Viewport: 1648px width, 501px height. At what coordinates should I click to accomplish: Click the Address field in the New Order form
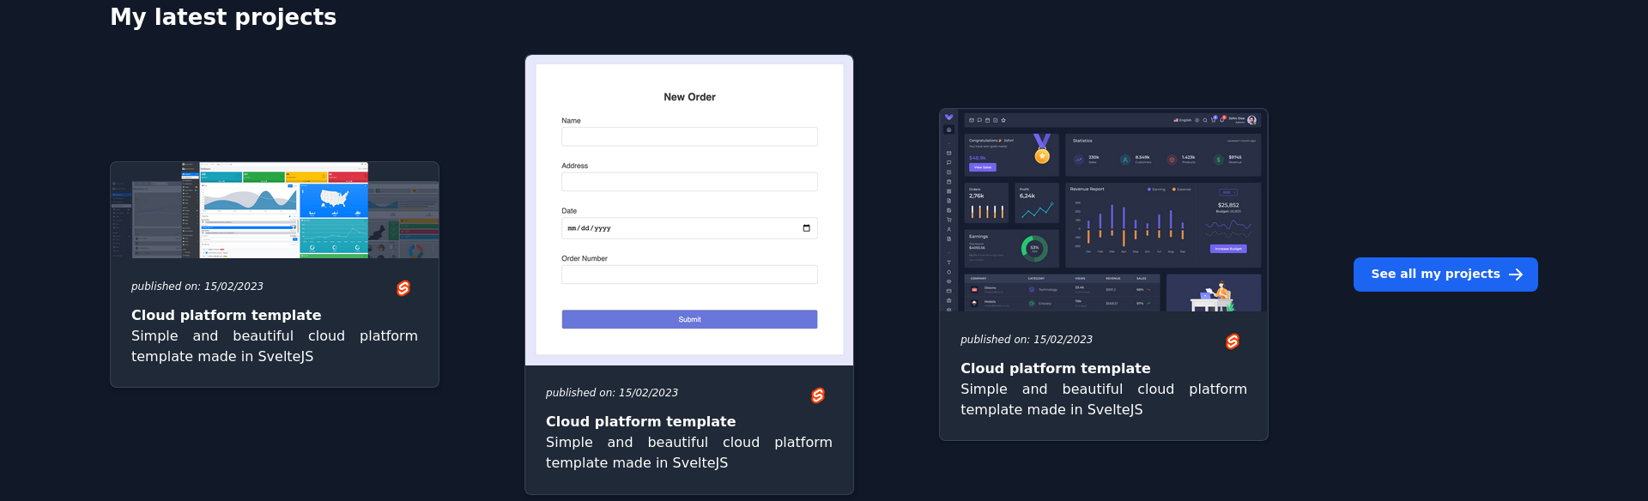coord(689,182)
